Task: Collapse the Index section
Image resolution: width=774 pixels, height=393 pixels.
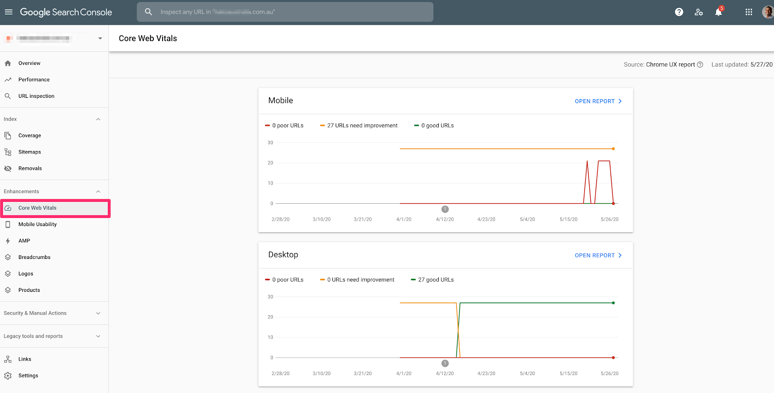Action: [98, 119]
